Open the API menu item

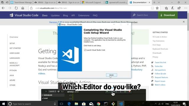pos(73,15)
